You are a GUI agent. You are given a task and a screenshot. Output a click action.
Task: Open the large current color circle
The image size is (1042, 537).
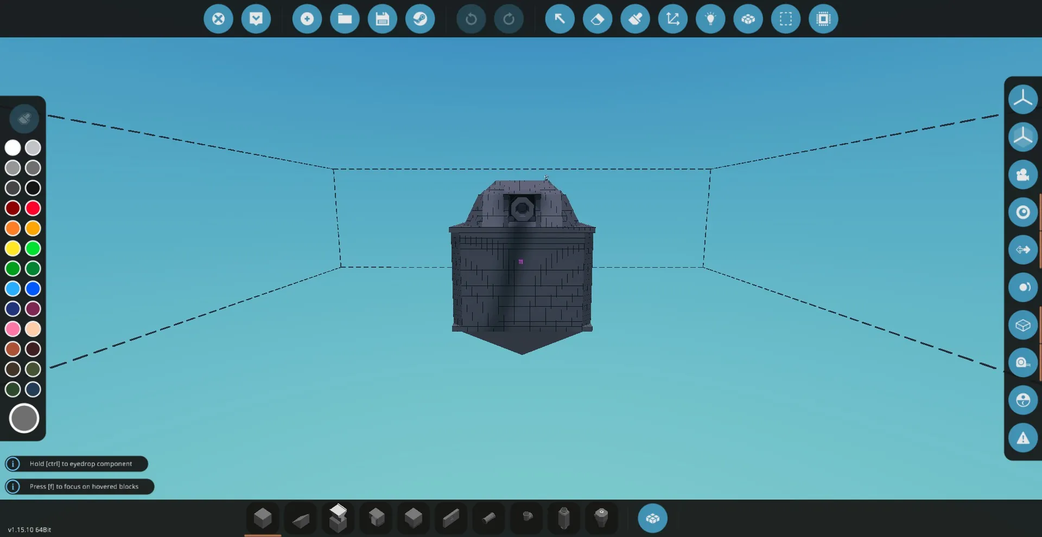pyautogui.click(x=24, y=418)
